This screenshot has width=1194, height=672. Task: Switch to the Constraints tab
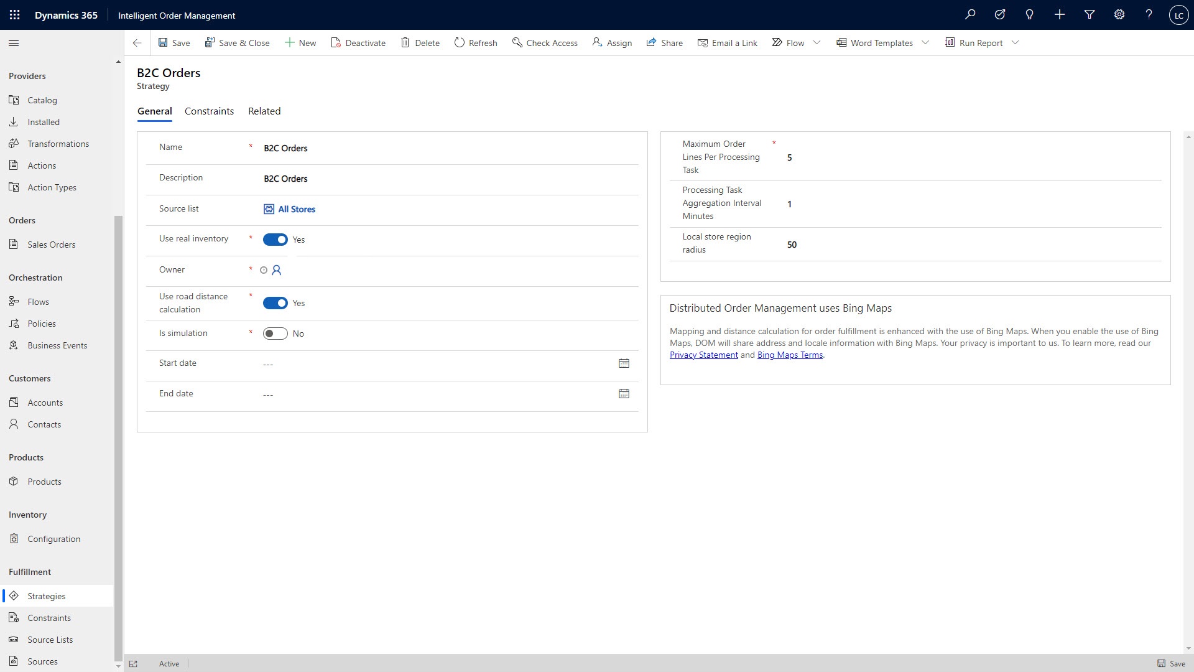click(209, 111)
